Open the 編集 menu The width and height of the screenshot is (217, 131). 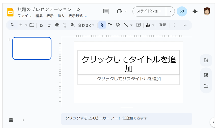[39, 16]
